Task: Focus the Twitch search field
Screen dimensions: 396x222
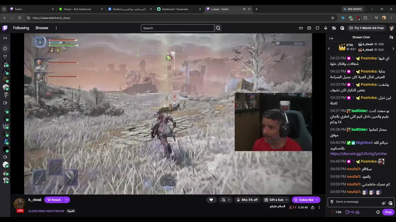Action: [x=177, y=28]
